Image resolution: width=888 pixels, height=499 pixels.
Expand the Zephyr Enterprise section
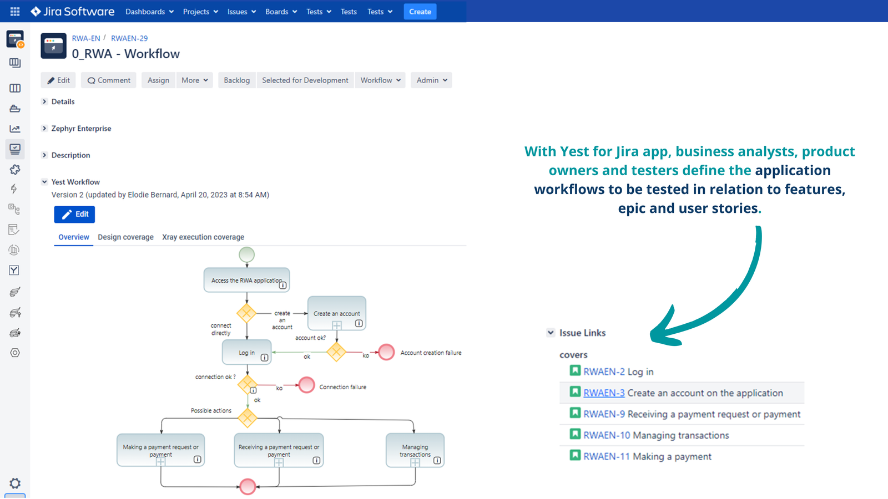(x=44, y=128)
